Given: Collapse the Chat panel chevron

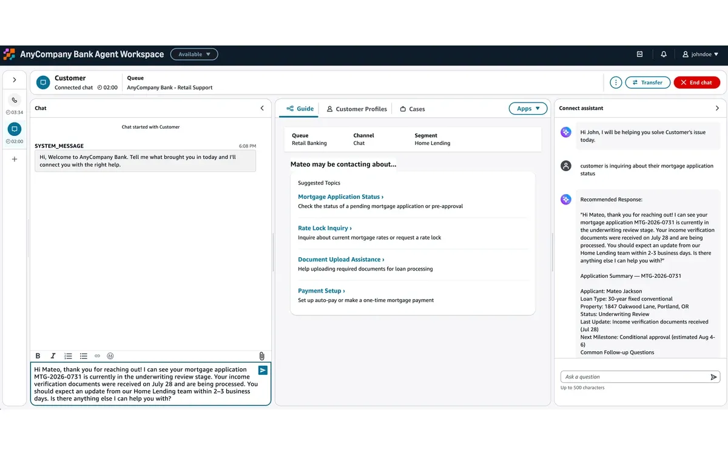Looking at the screenshot, I should (x=262, y=108).
